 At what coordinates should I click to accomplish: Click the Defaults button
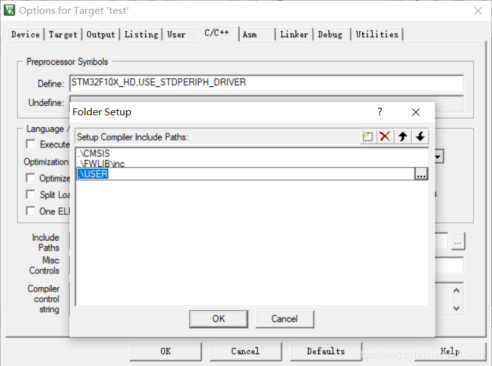[x=326, y=352]
